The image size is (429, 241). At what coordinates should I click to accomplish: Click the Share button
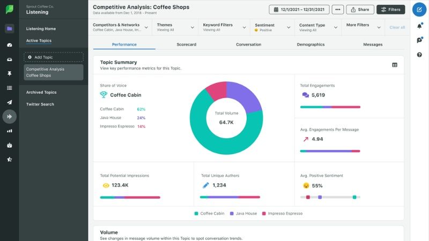(x=360, y=10)
